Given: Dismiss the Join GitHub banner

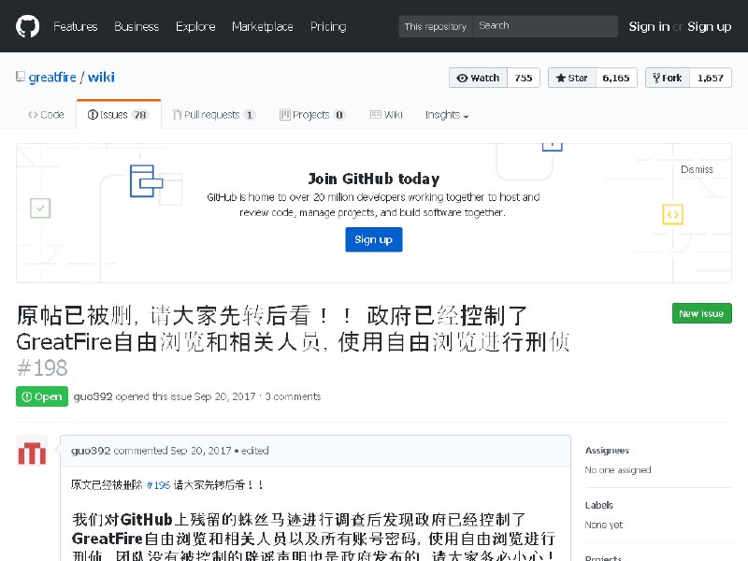Looking at the screenshot, I should point(697,169).
